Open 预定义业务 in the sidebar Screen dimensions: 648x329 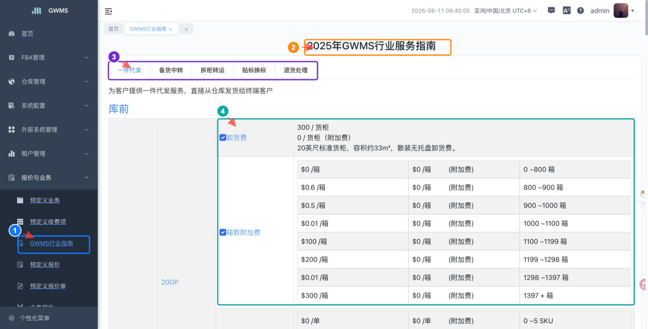coord(45,200)
